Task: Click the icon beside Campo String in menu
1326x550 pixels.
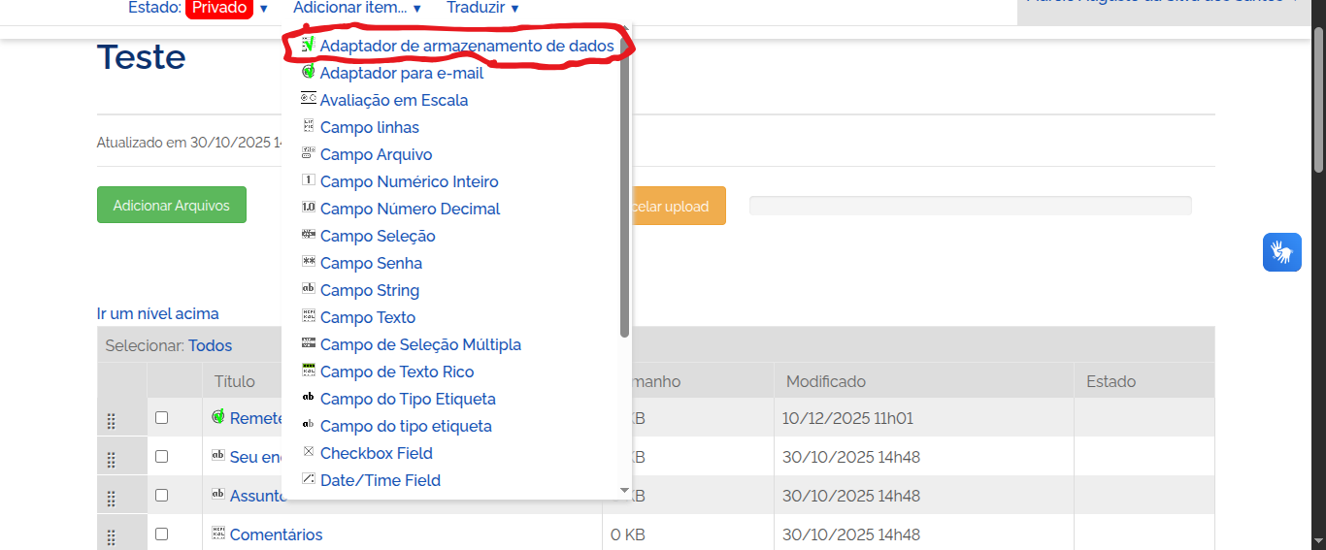Action: pyautogui.click(x=309, y=288)
